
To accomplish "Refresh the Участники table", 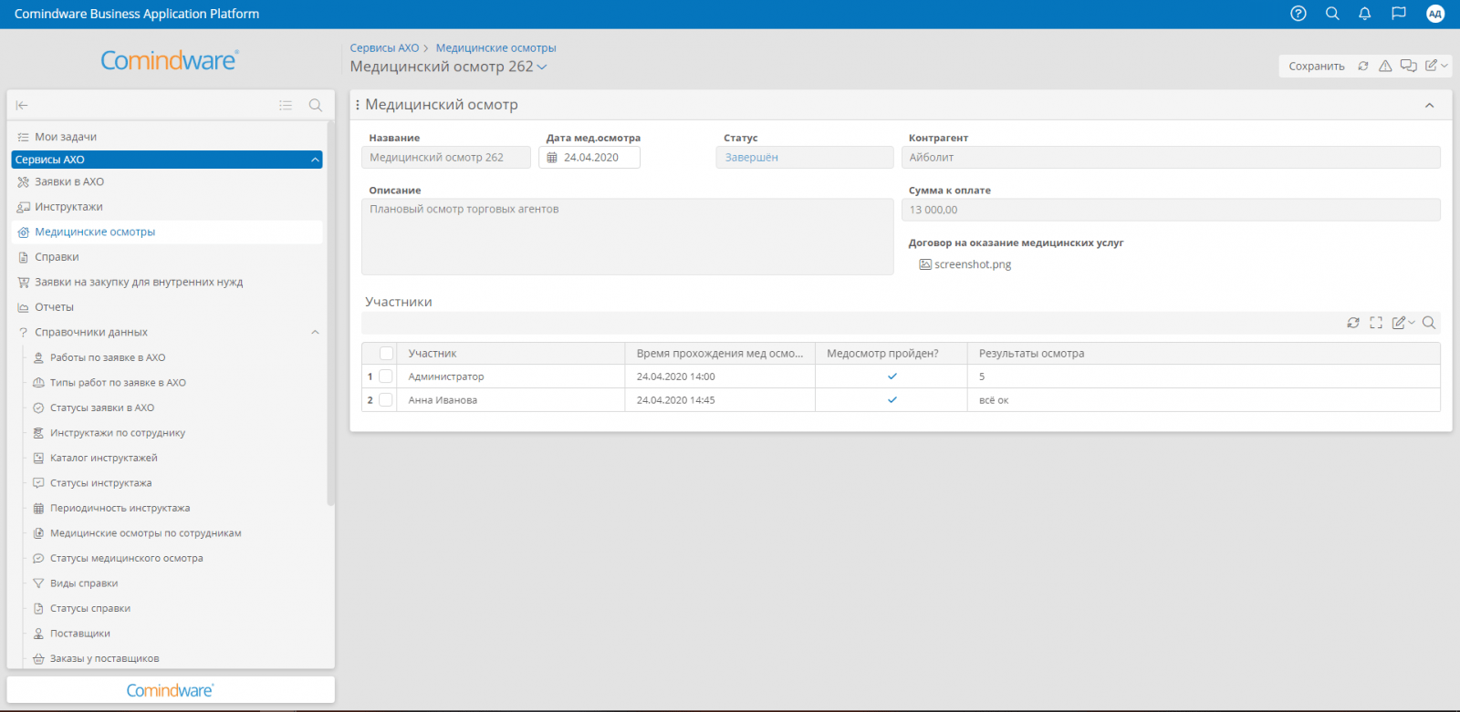I will pos(1353,323).
